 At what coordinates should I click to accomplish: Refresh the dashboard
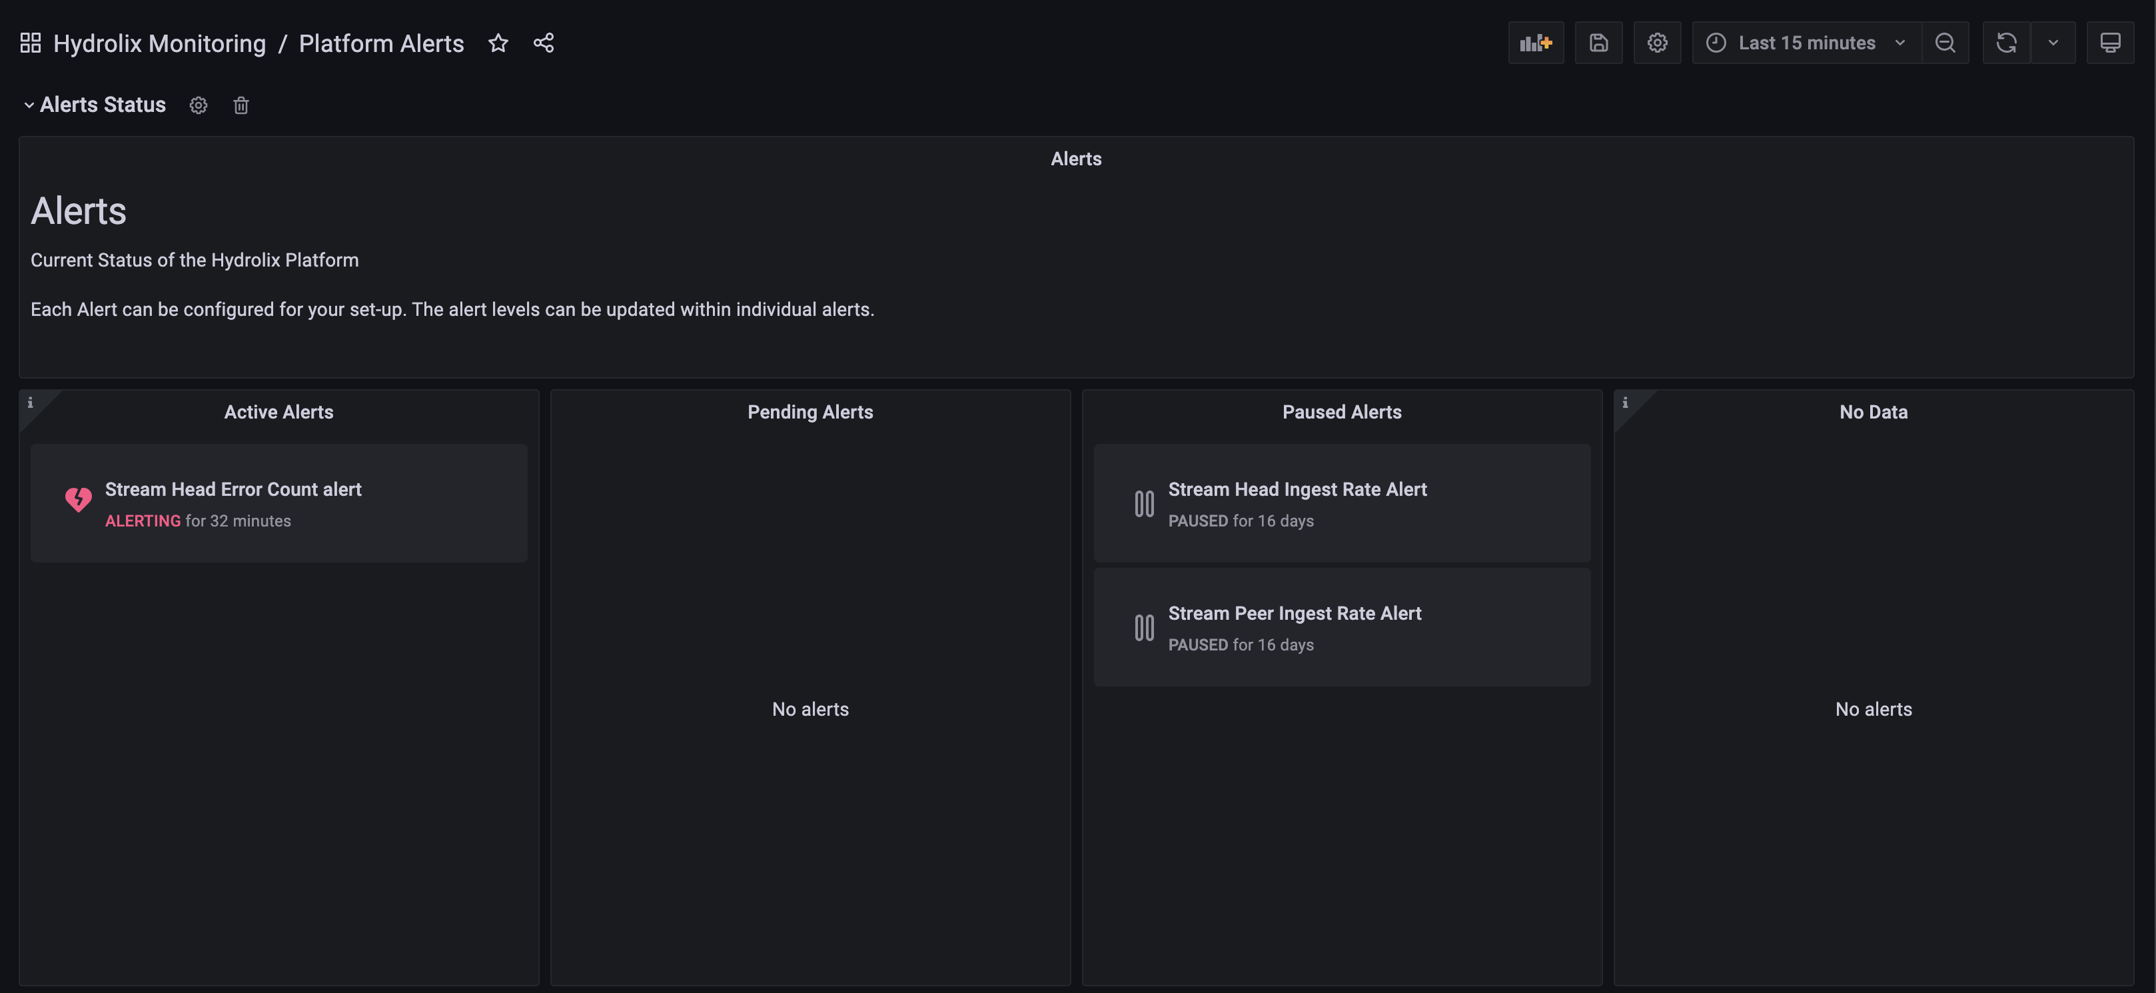[x=2005, y=43]
